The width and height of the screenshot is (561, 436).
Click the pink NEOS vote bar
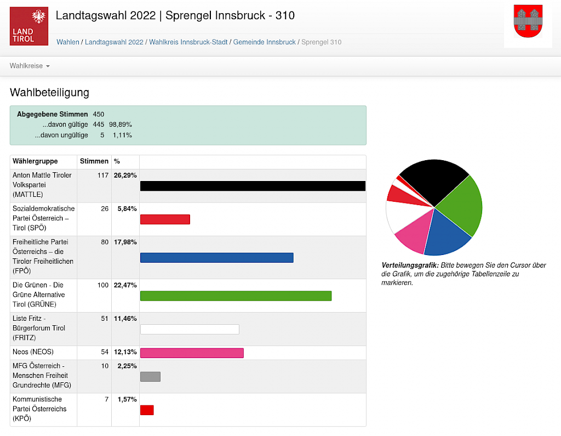pyautogui.click(x=192, y=353)
